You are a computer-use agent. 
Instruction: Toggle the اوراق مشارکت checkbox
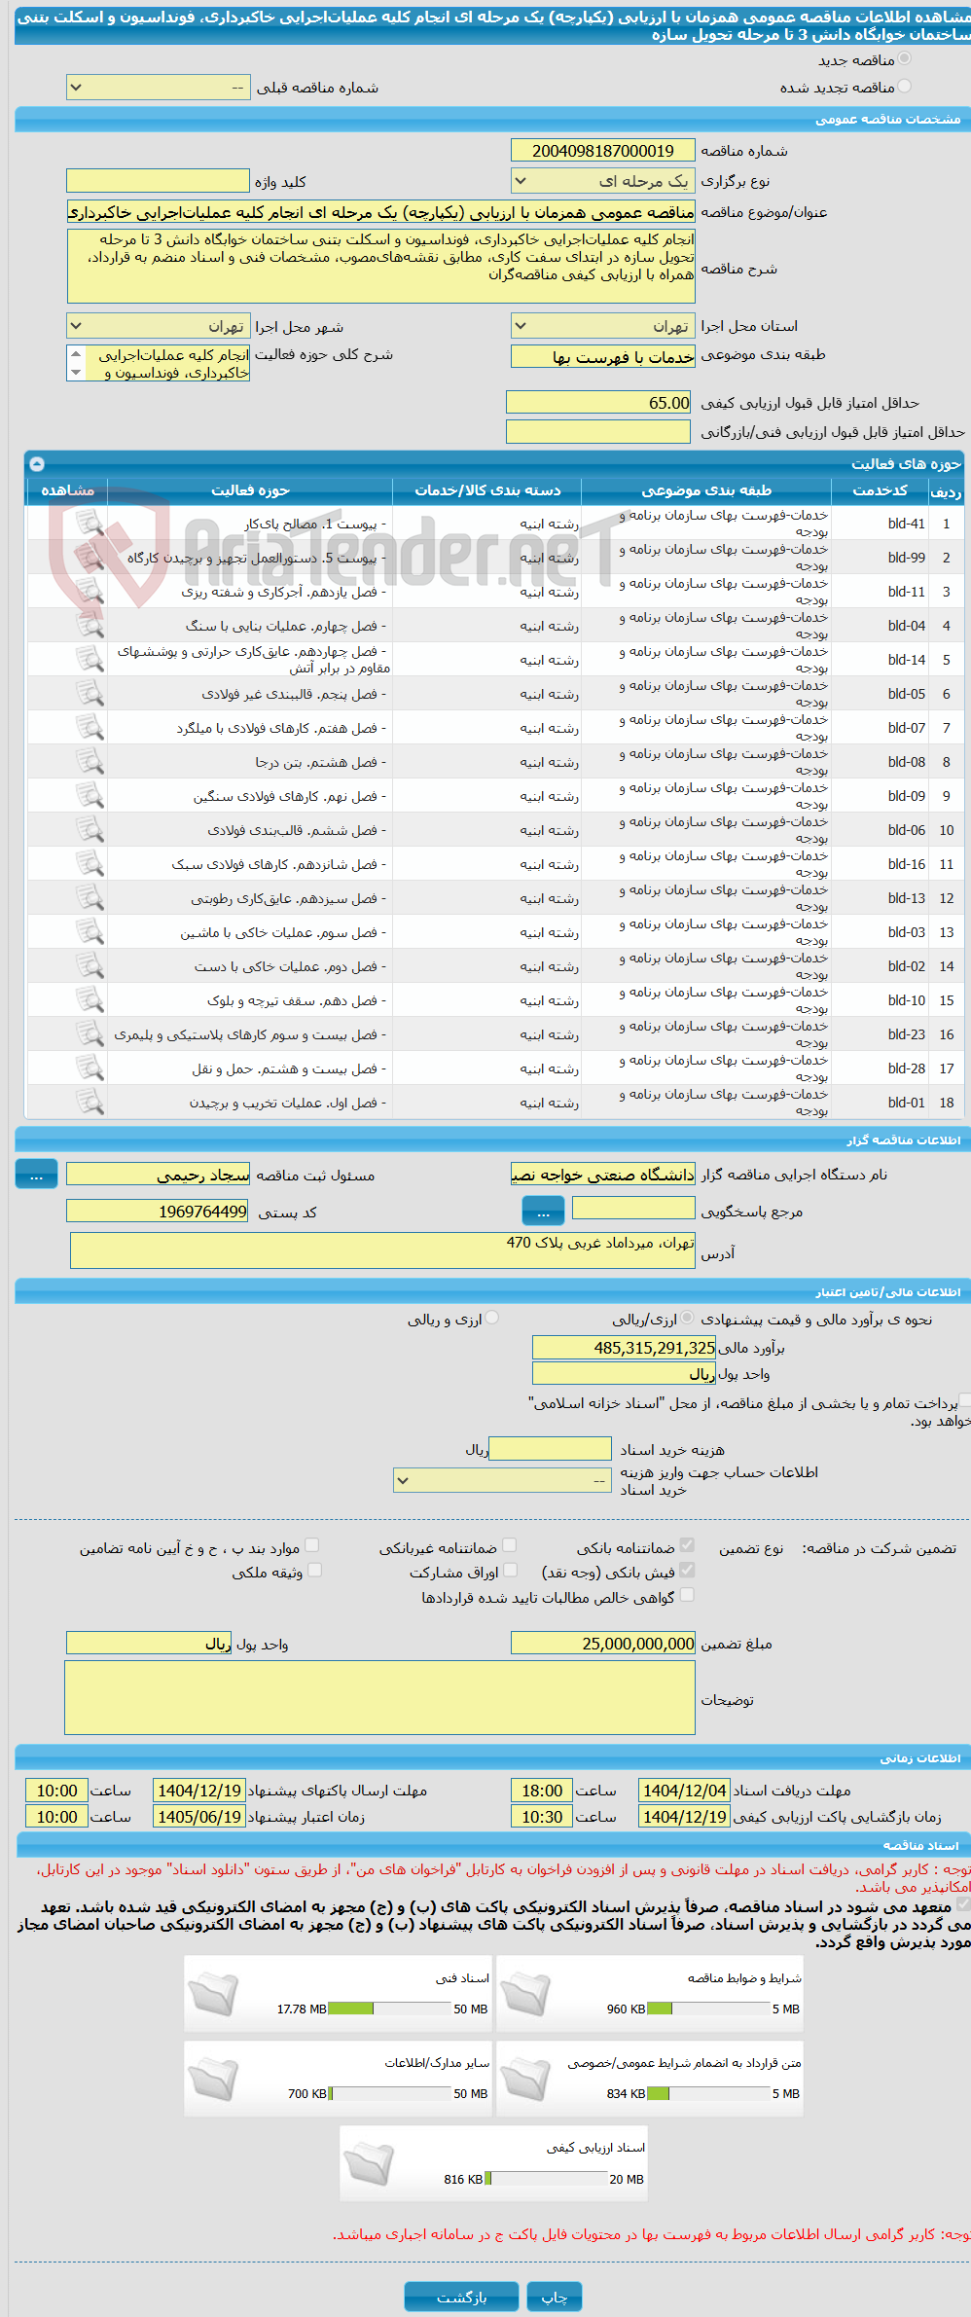point(509,1570)
